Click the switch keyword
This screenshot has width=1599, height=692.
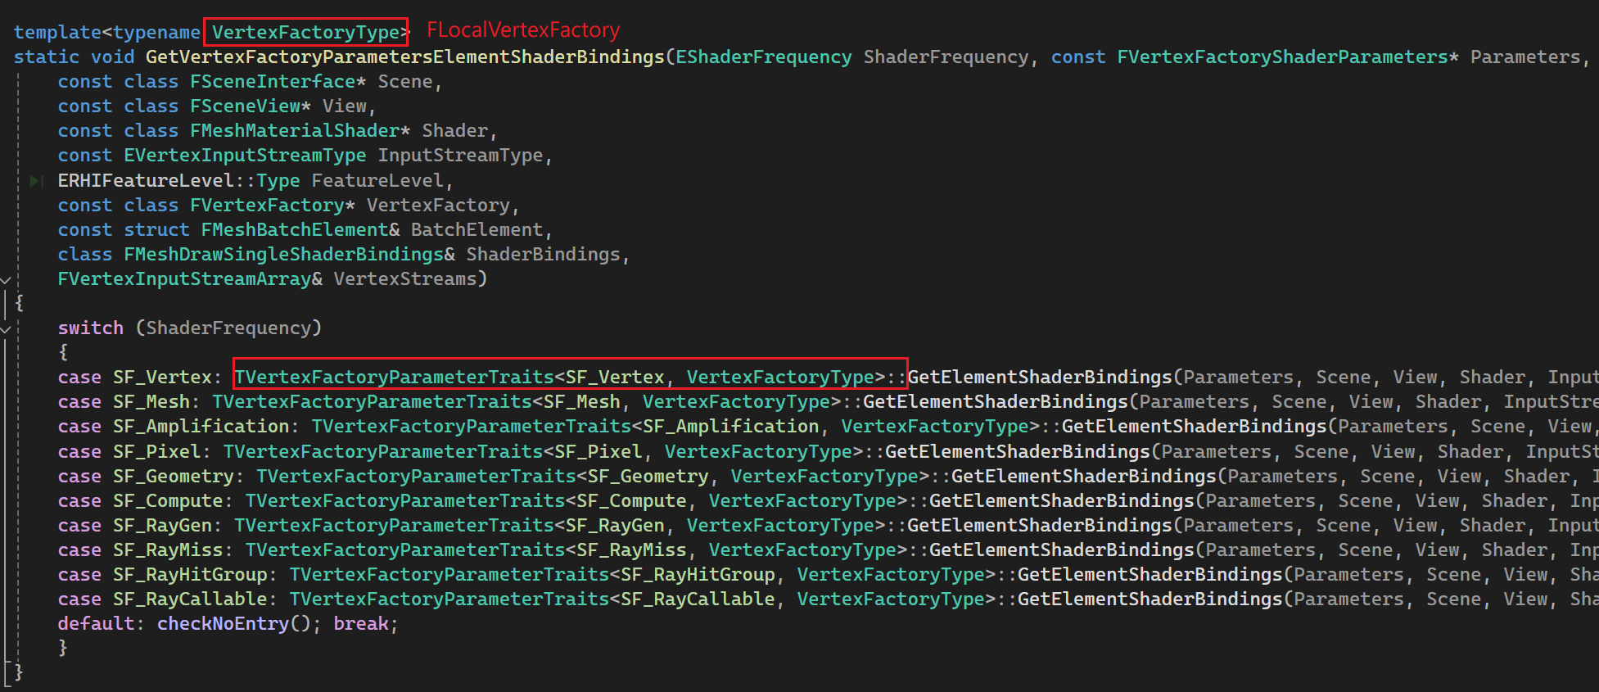(x=90, y=328)
